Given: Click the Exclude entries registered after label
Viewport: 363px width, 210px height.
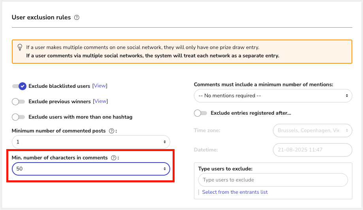Looking at the screenshot, I should (x=251, y=113).
